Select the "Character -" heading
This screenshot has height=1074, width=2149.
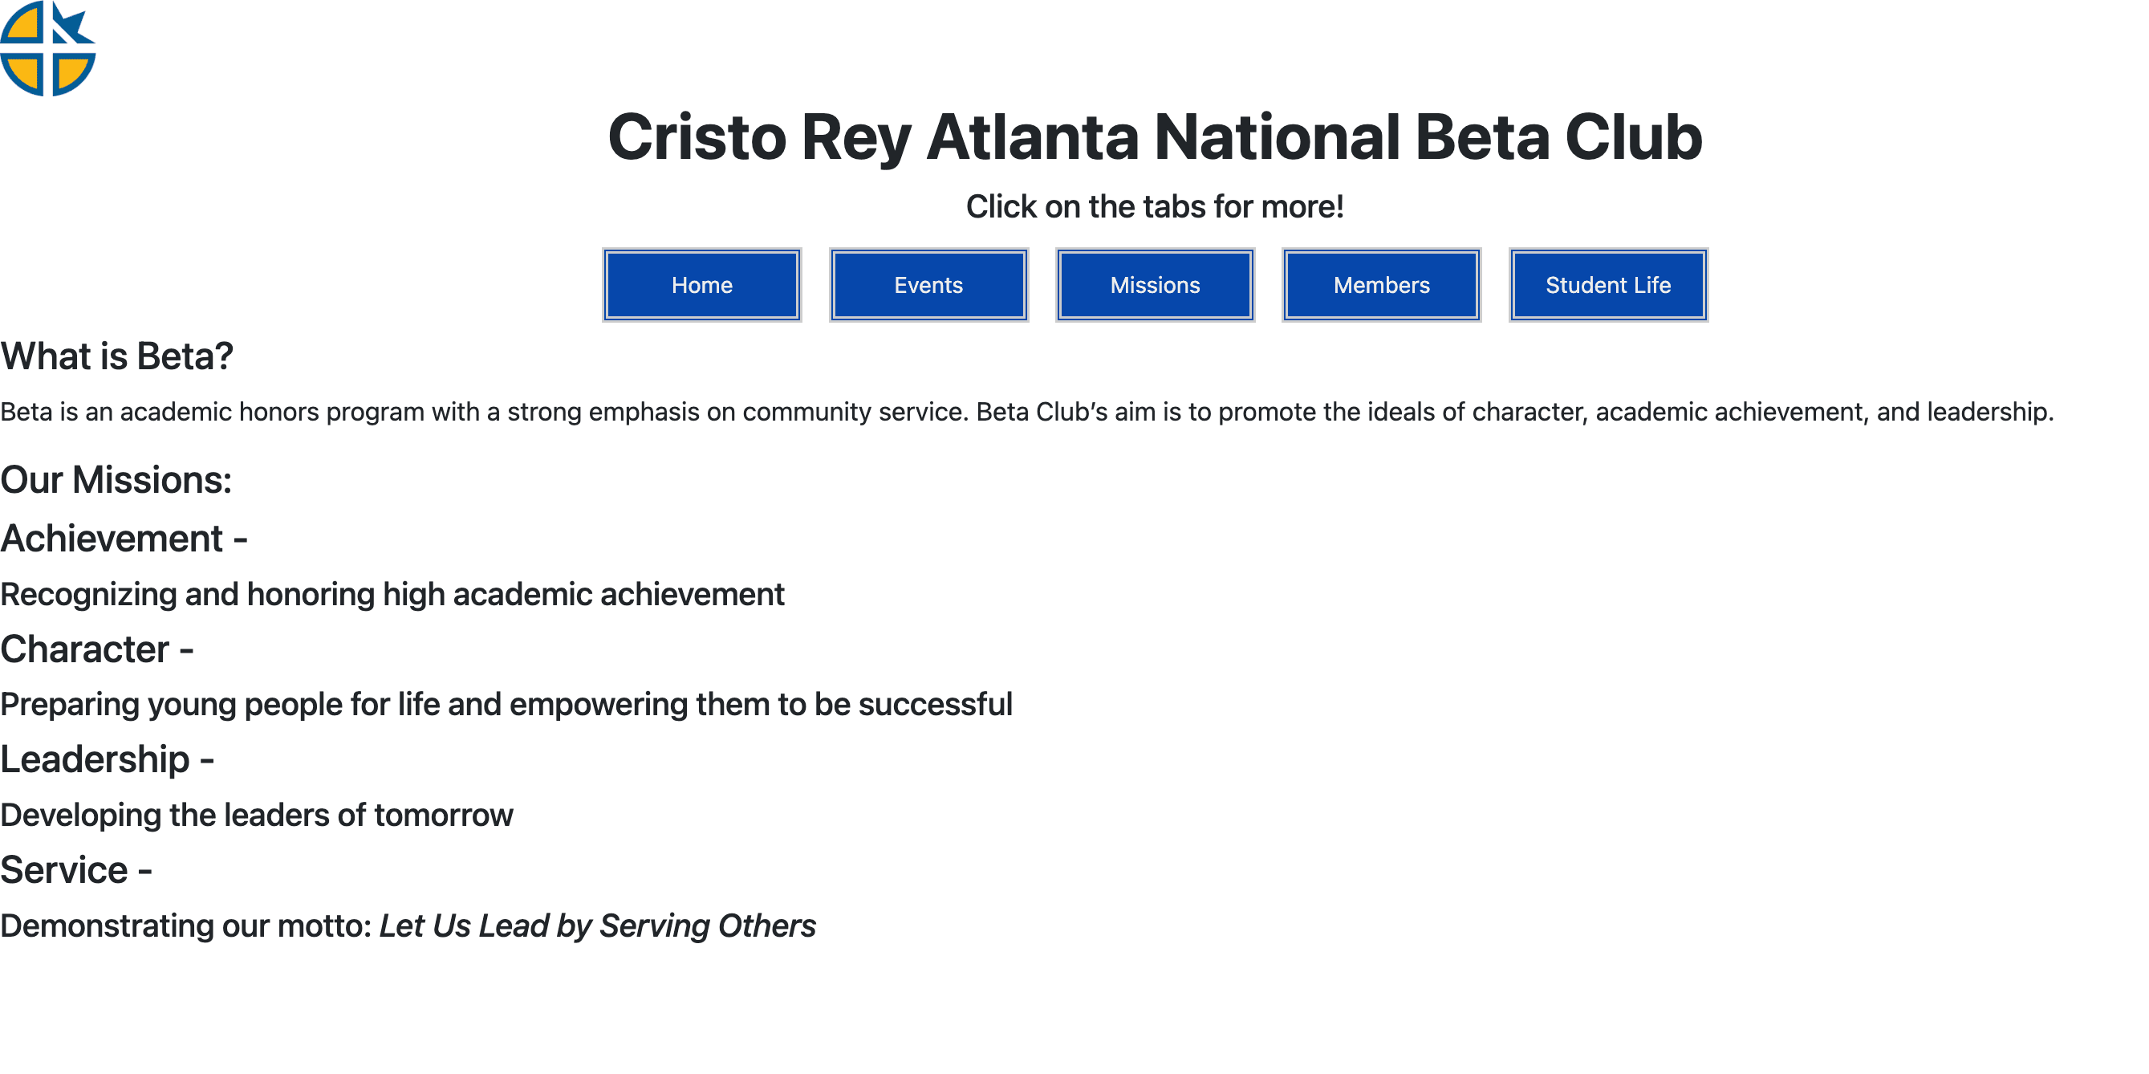tap(97, 650)
